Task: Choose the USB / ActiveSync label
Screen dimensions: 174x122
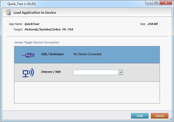Action: [x=53, y=54]
